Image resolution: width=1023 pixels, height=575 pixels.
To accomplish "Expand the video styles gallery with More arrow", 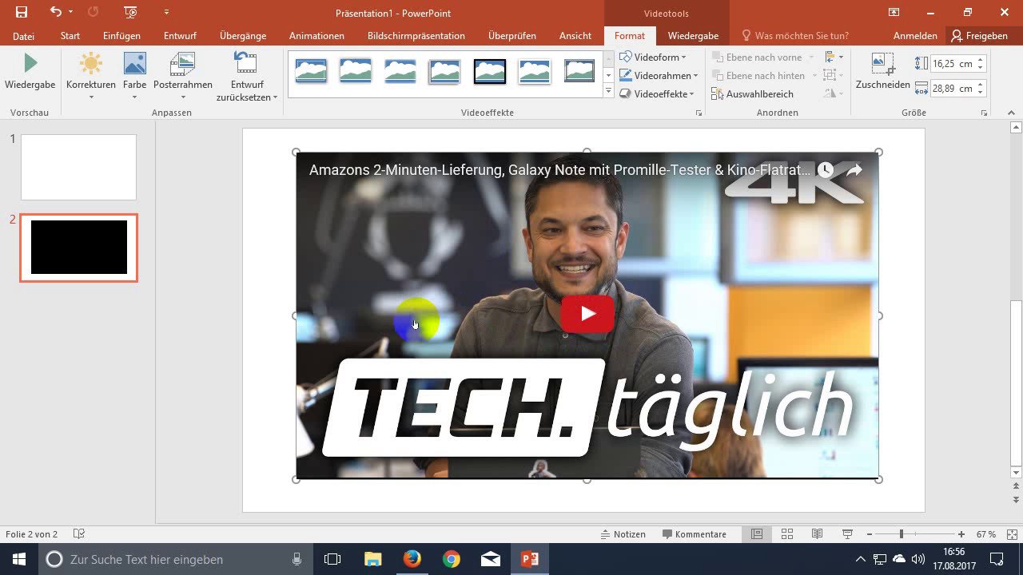I will [608, 92].
